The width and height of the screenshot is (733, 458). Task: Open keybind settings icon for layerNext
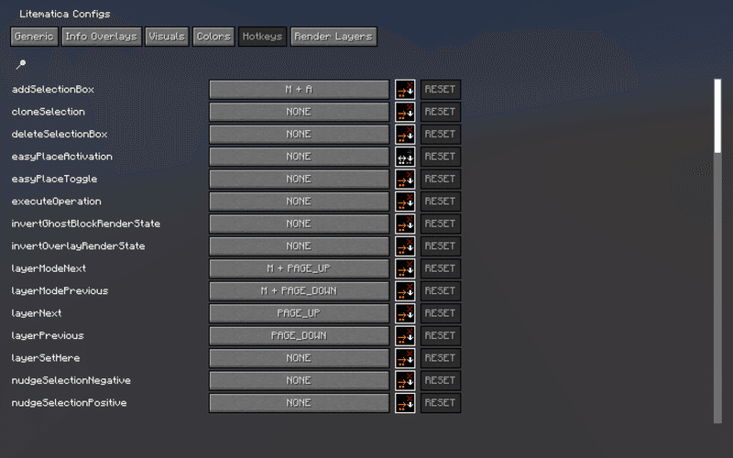point(405,313)
